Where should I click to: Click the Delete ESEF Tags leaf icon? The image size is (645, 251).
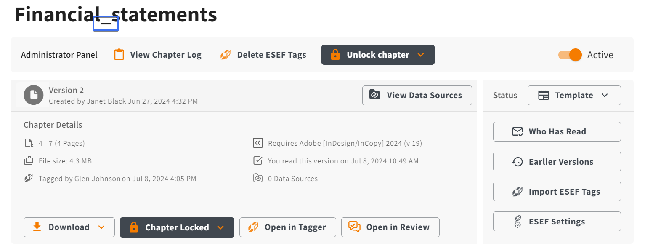coord(226,55)
